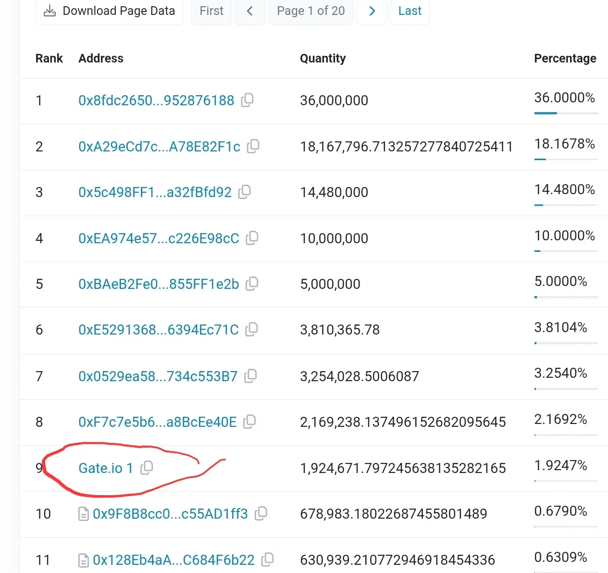
Task: Click Download Page Data button
Action: tap(109, 11)
